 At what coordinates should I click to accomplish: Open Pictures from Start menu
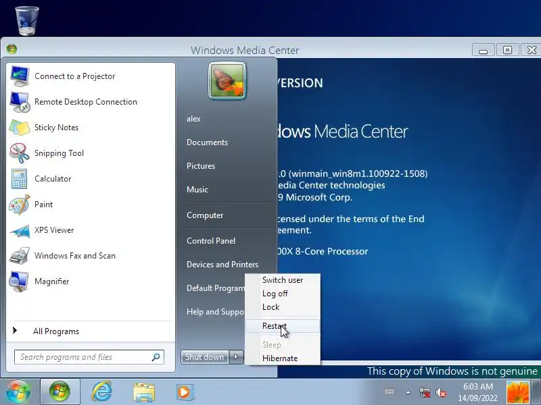click(x=201, y=165)
